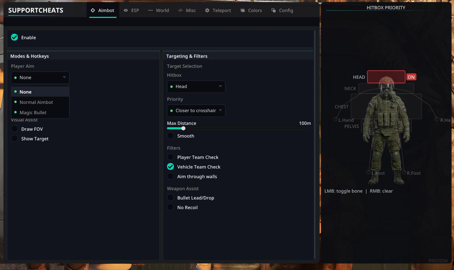
Task: Select the NECK hitbox box
Action: [386, 88]
